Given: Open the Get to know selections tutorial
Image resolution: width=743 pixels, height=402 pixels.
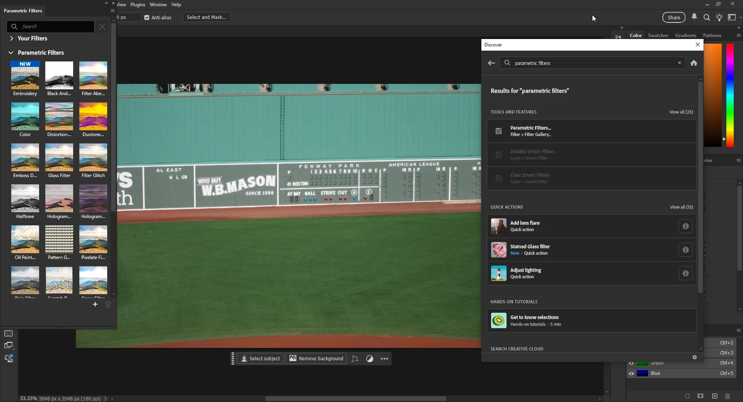Looking at the screenshot, I should coord(592,320).
